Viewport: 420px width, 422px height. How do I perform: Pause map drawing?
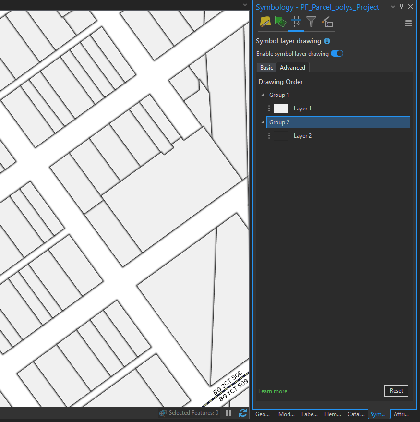click(229, 413)
